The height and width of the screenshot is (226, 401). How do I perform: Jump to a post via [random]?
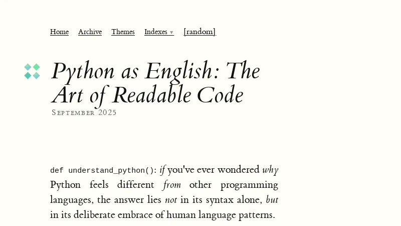click(199, 32)
